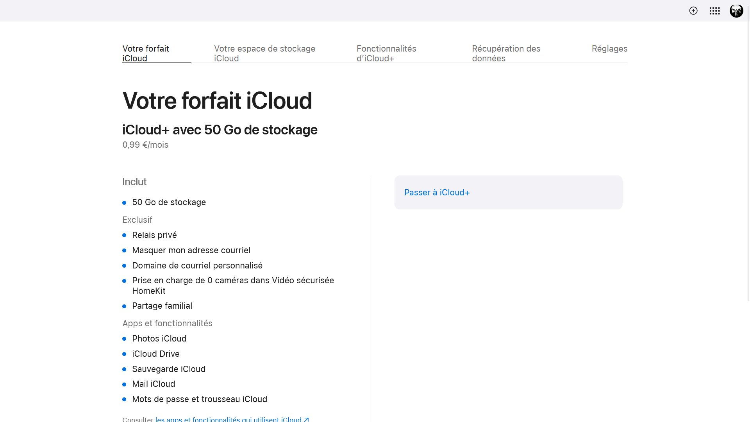Image resolution: width=750 pixels, height=422 pixels.
Task: Select the Partage familial item
Action: pyautogui.click(x=162, y=306)
